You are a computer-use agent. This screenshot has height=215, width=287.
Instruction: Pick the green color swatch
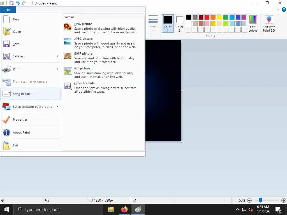pyautogui.click(x=226, y=17)
